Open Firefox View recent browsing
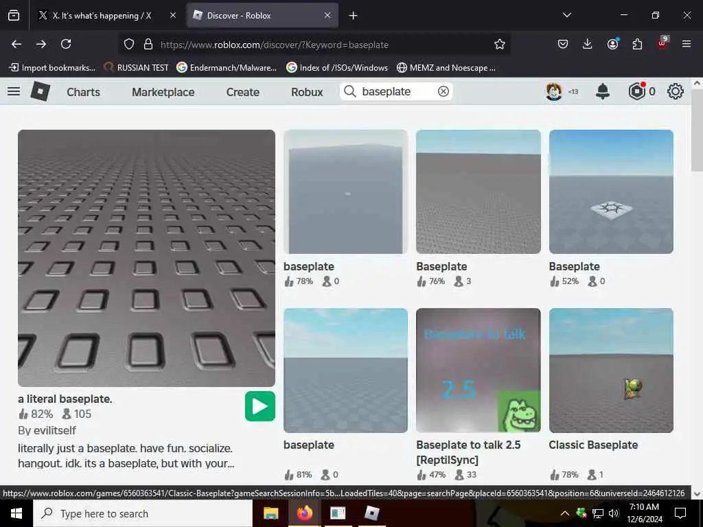 [x=14, y=16]
